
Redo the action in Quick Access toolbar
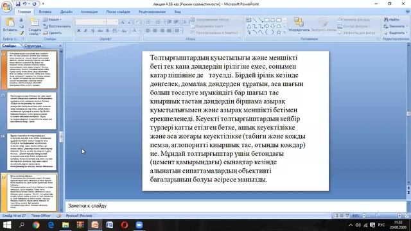point(34,4)
